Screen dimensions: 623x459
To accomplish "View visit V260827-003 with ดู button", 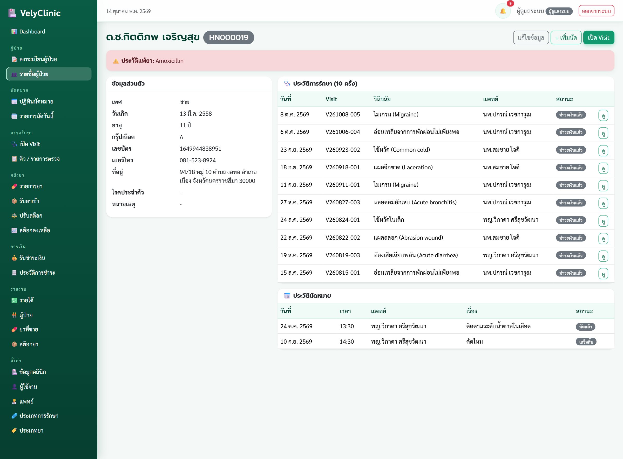I will click(x=603, y=203).
